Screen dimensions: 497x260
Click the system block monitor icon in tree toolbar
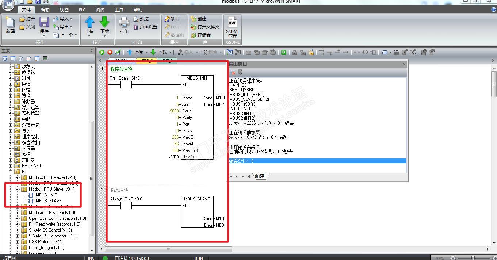pos(45,59)
